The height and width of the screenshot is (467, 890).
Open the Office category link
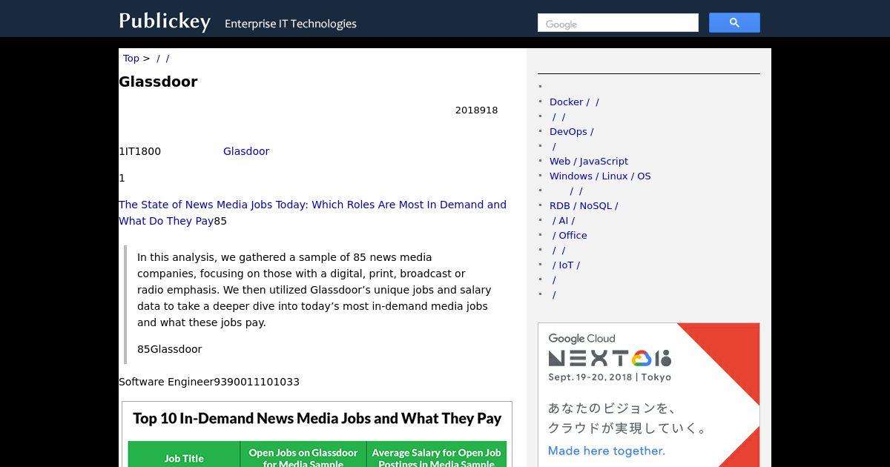(570, 235)
